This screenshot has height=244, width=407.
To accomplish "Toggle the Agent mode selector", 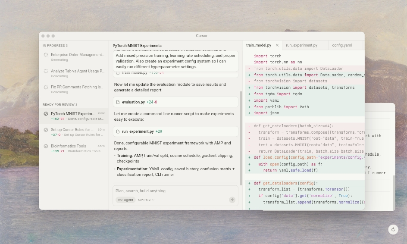I will pos(125,200).
